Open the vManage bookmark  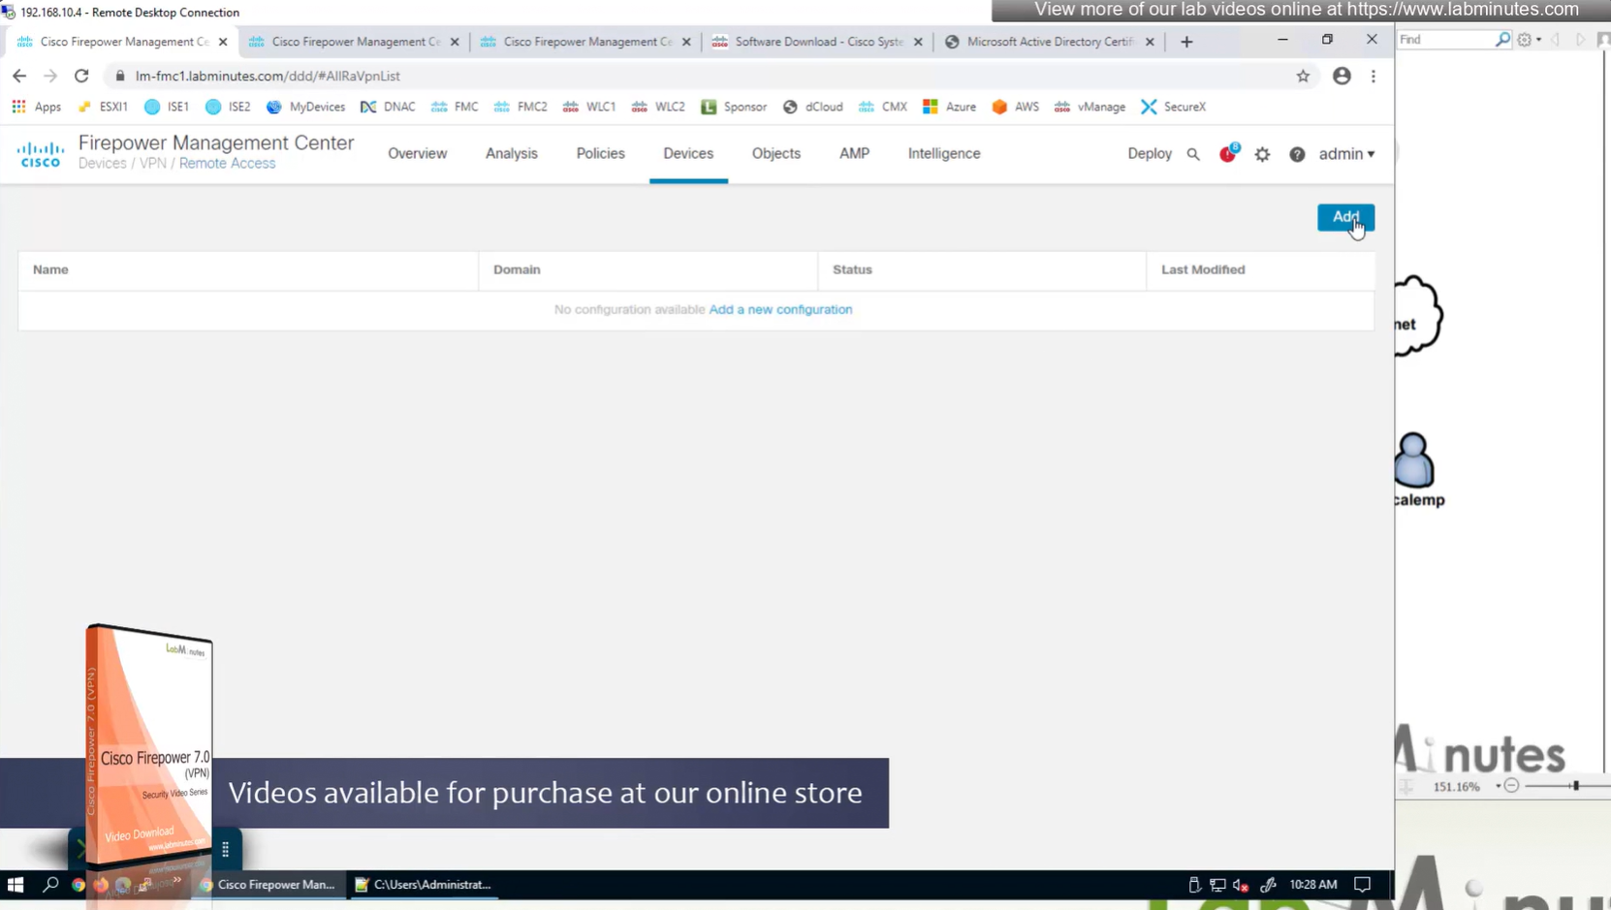(x=1090, y=107)
